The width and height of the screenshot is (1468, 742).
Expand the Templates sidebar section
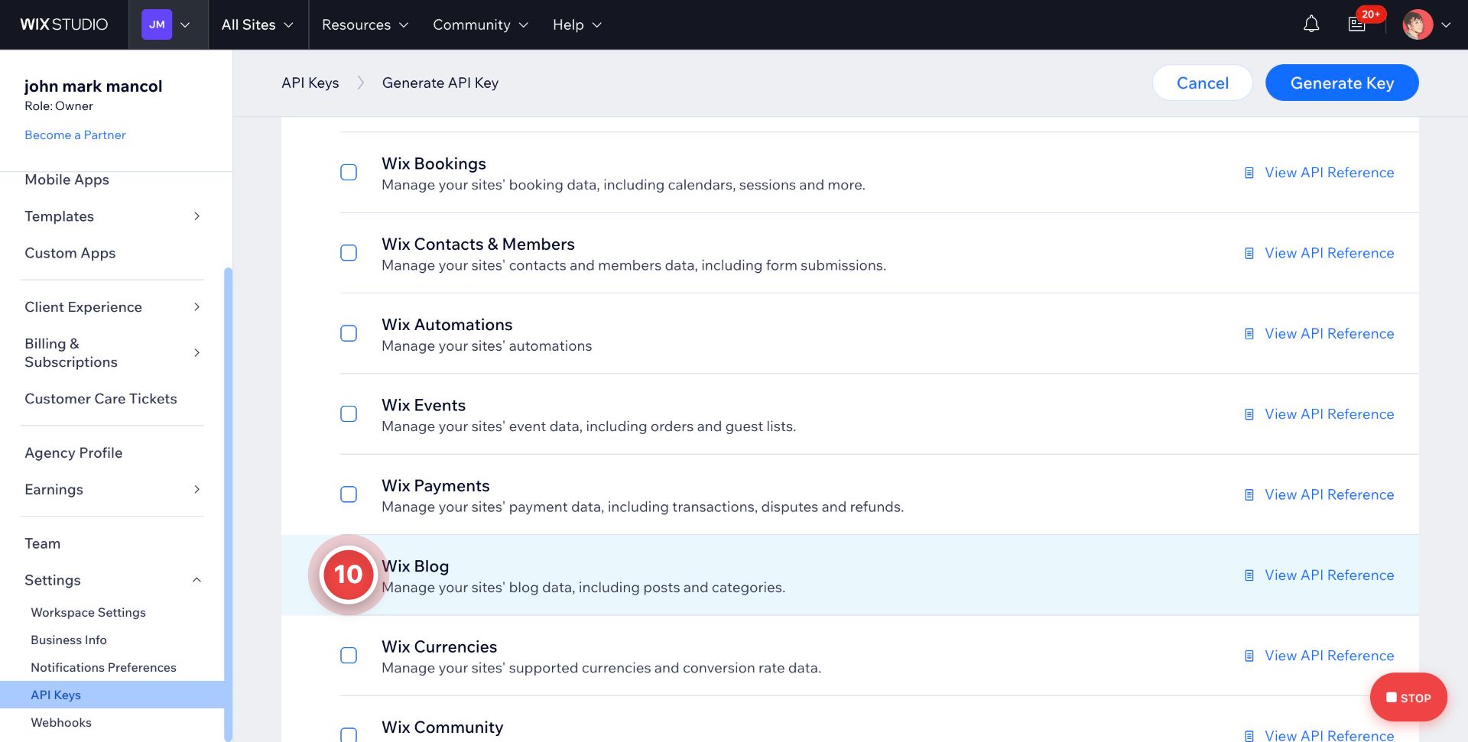click(196, 216)
